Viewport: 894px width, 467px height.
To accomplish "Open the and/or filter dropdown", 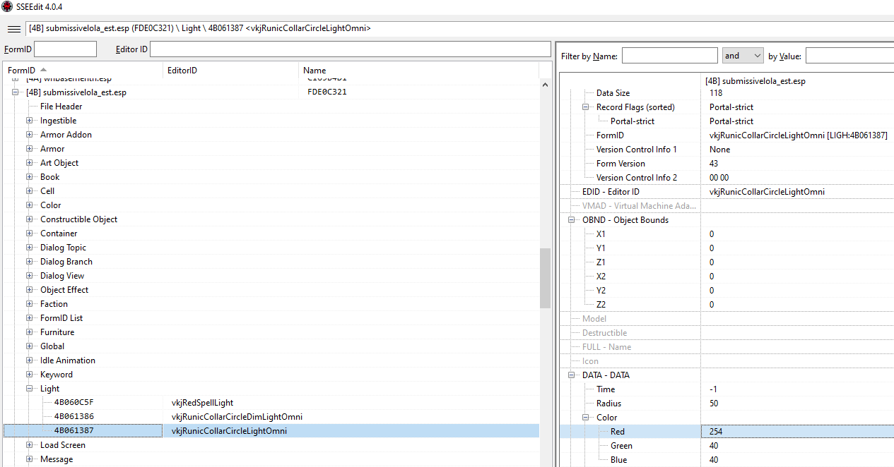I will click(742, 56).
